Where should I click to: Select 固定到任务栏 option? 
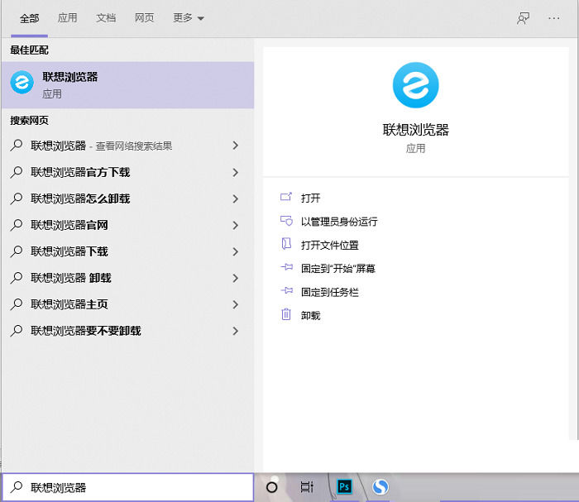click(329, 292)
